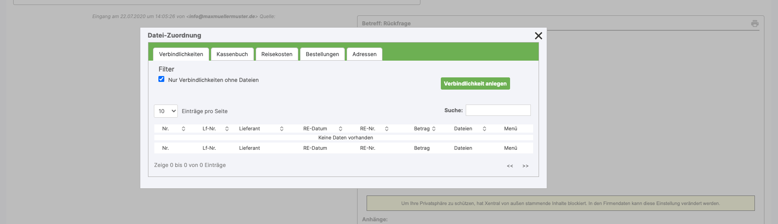Go to next page with >> button
Viewport: 778px width, 224px height.
coord(525,166)
